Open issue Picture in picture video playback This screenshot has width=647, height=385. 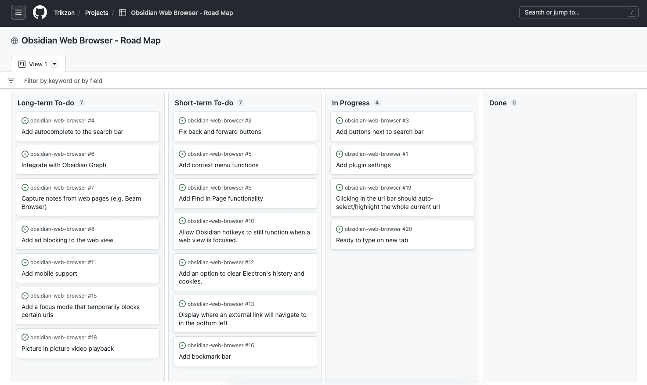click(x=68, y=349)
